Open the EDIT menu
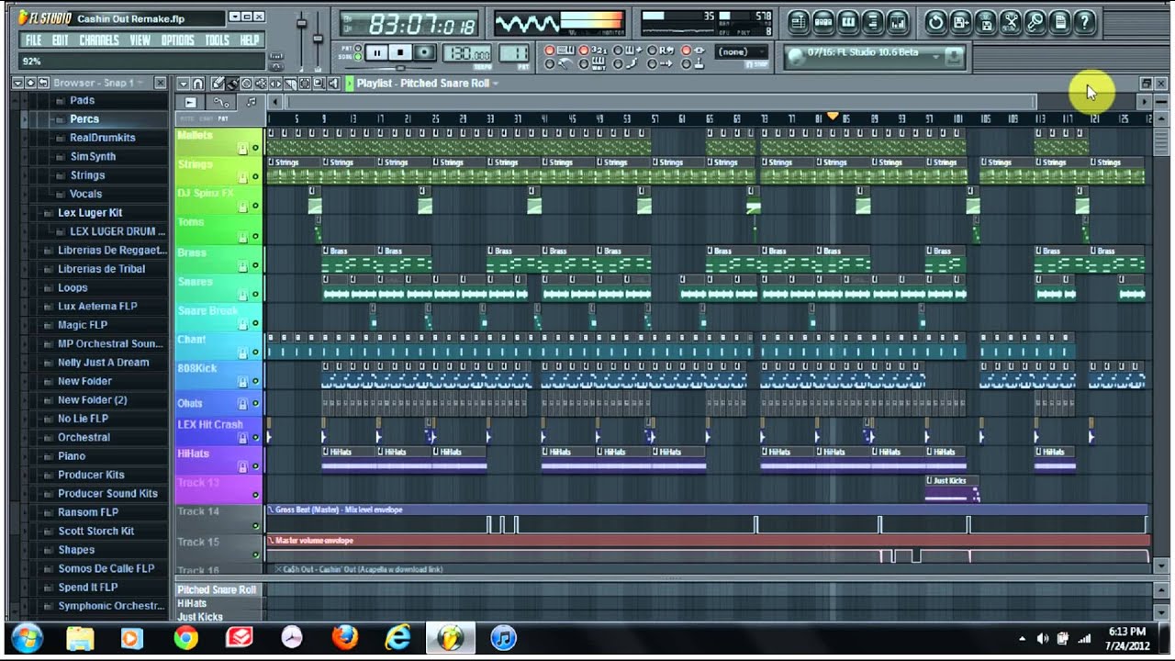This screenshot has height=661, width=1175. (x=61, y=40)
